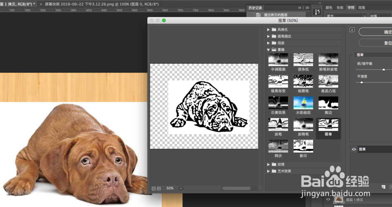Switch to the 段落 panel tab

pos(362,8)
